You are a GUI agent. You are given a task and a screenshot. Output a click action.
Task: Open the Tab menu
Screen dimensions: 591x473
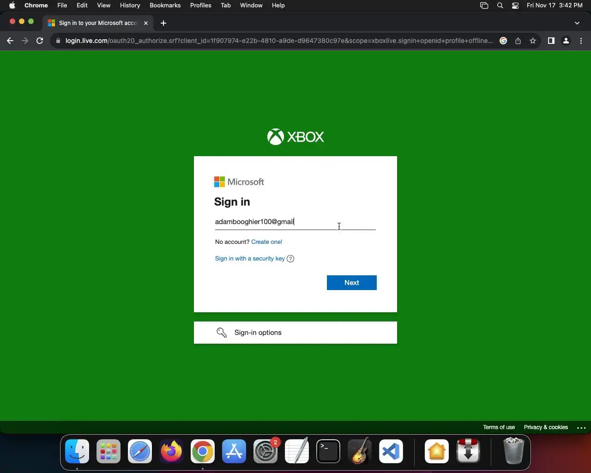point(226,6)
